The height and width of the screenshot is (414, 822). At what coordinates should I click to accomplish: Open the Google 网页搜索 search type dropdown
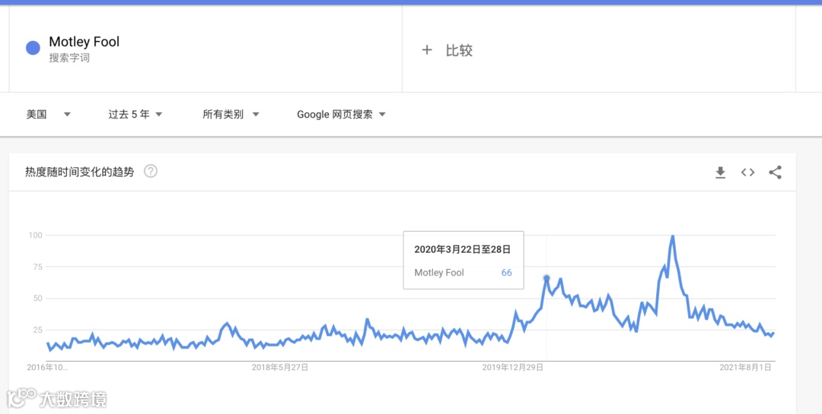tap(341, 114)
